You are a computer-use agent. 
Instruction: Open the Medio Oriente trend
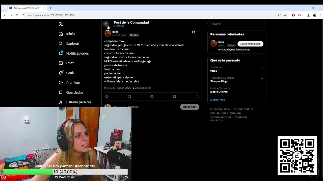(x=219, y=92)
